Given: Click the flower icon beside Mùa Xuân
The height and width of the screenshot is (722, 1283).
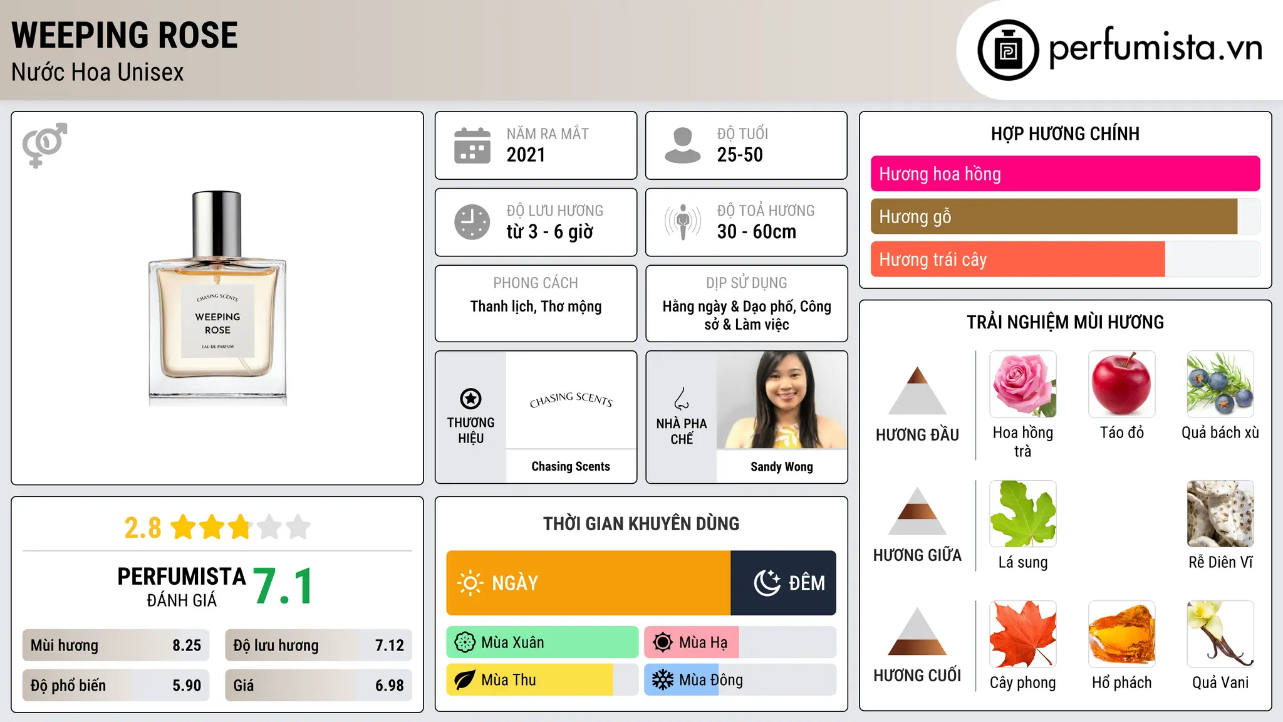Looking at the screenshot, I should [x=465, y=642].
